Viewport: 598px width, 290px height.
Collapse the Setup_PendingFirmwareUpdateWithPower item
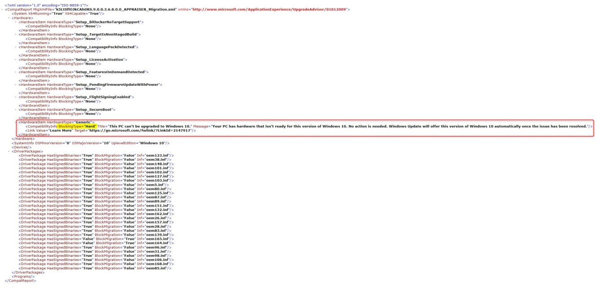(x=16, y=84)
